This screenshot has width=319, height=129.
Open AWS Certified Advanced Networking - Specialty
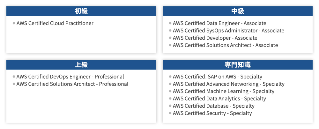(229, 84)
